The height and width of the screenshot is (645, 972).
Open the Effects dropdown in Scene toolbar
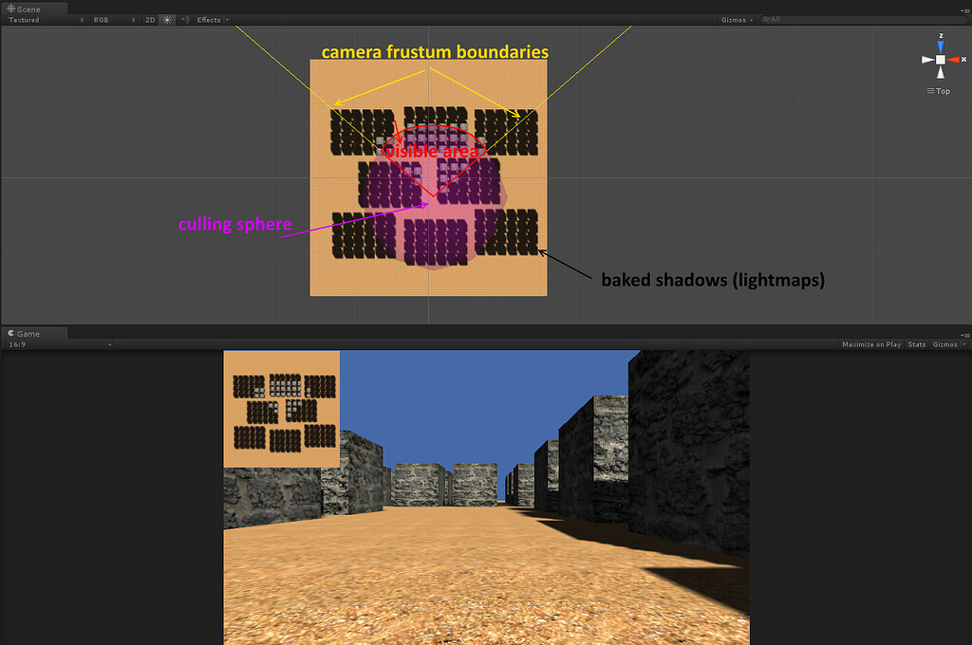pos(210,19)
